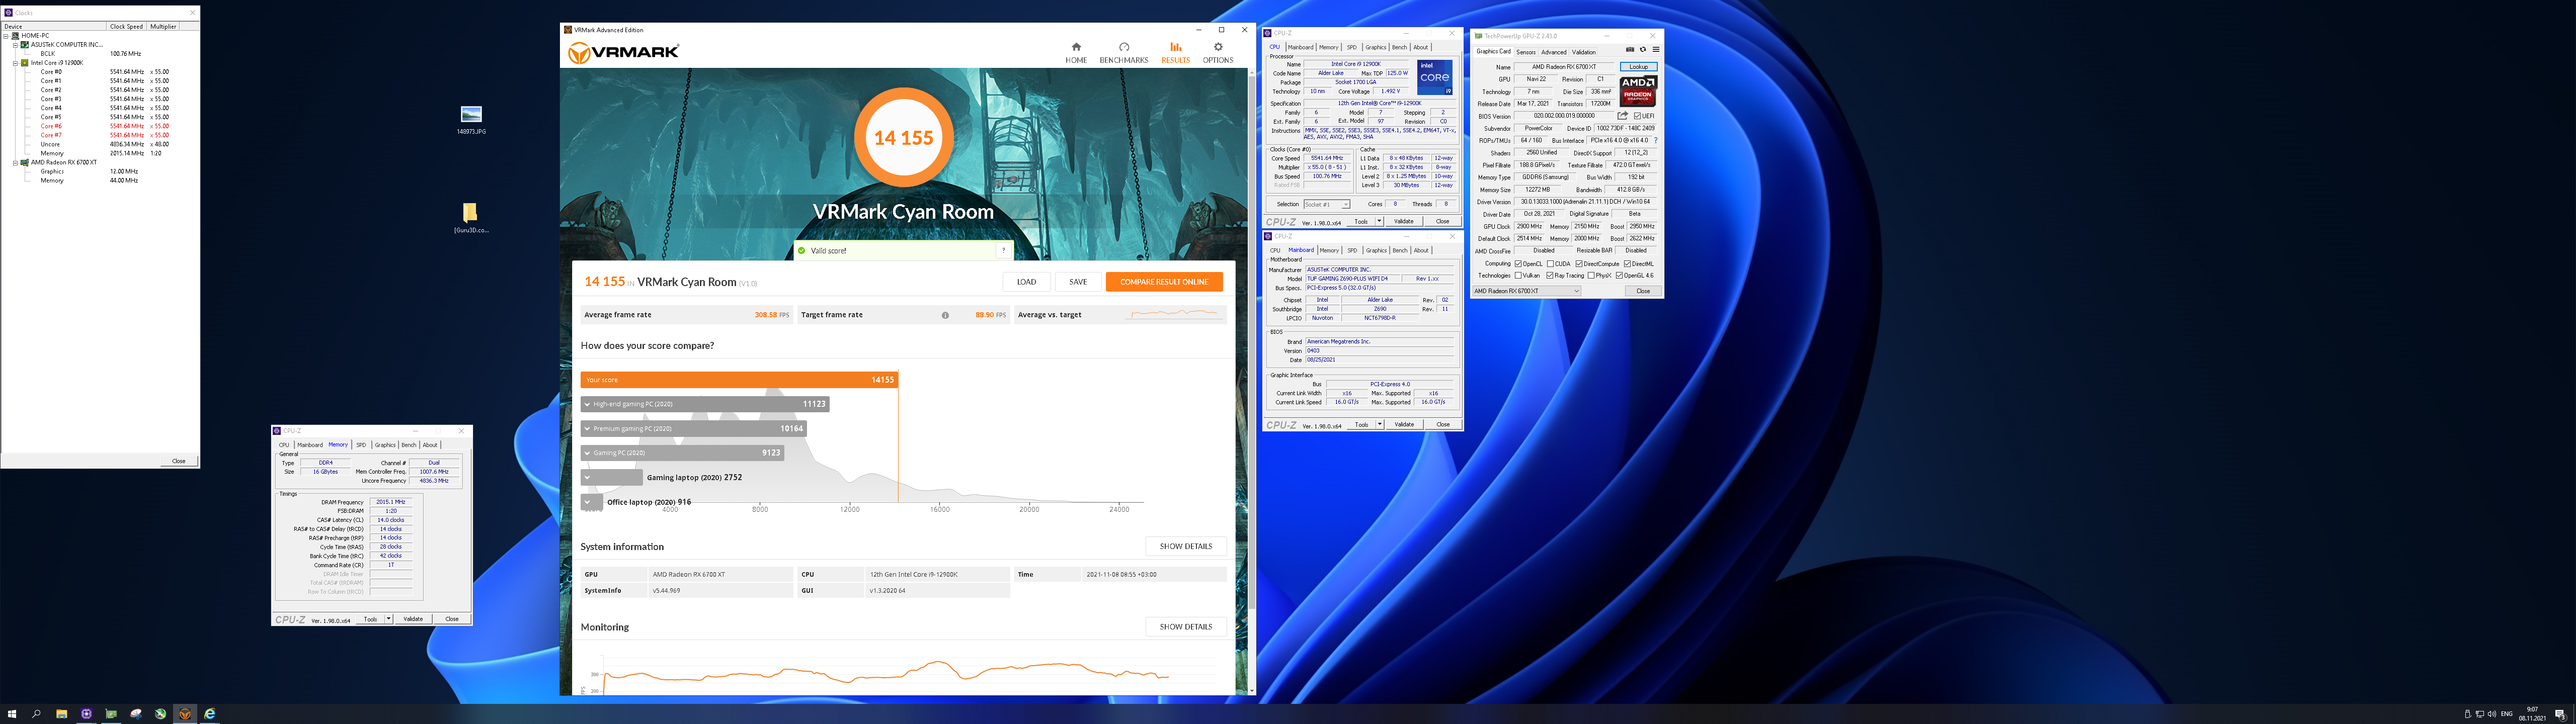This screenshot has height=724, width=2576.
Task: Open the Bench tab in top CPU-Z window
Action: tap(1399, 47)
